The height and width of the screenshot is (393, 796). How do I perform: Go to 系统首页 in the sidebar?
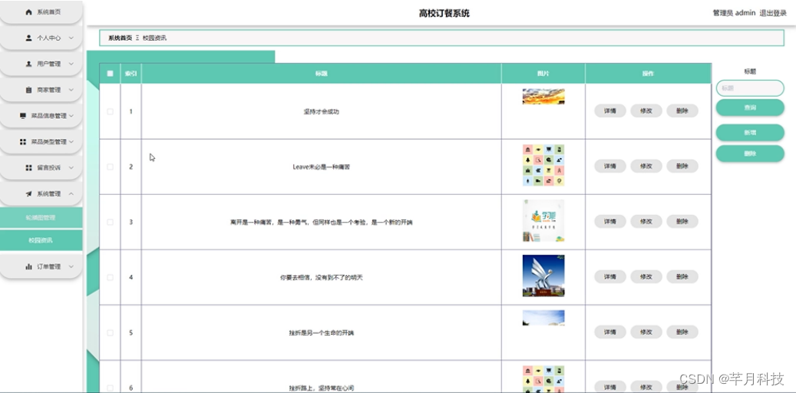click(x=41, y=12)
